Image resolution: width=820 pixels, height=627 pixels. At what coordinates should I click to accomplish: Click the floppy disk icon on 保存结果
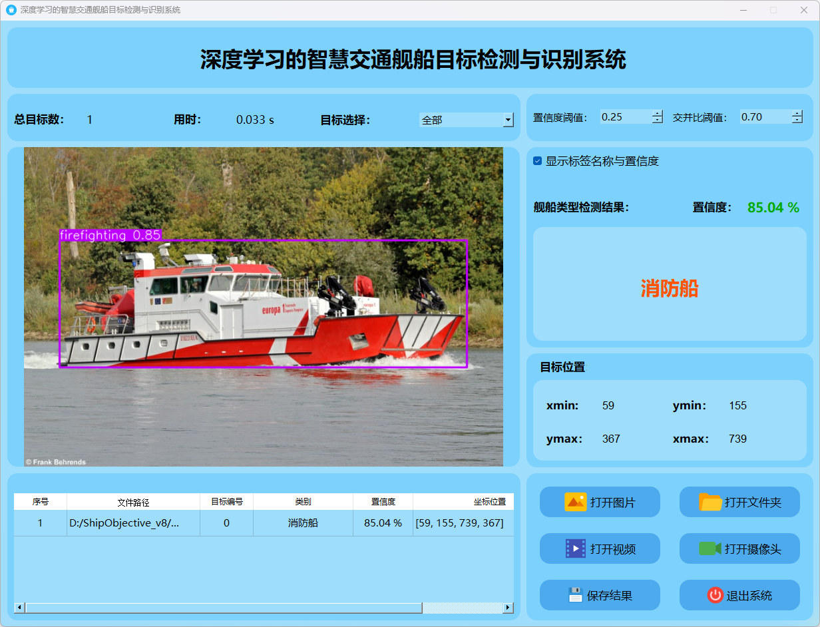pyautogui.click(x=575, y=595)
